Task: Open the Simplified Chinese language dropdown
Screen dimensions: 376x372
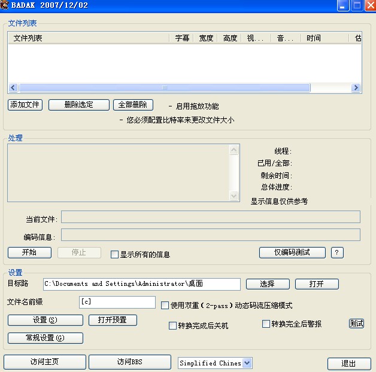Action: pos(215,363)
